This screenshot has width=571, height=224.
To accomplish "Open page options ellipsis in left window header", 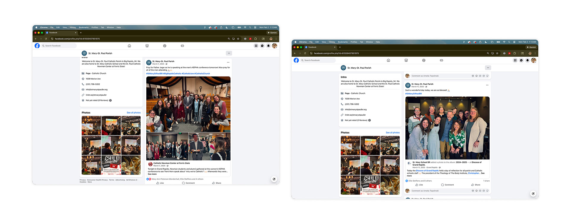I will click(x=229, y=53).
